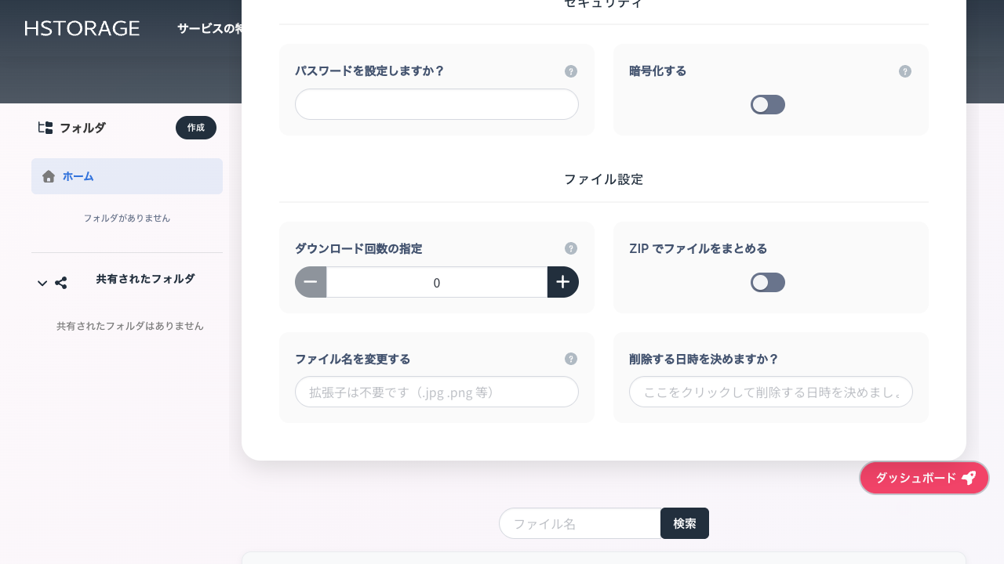The image size is (1004, 564).
Task: Click the ファイル名を変更する help icon
Action: click(x=571, y=359)
